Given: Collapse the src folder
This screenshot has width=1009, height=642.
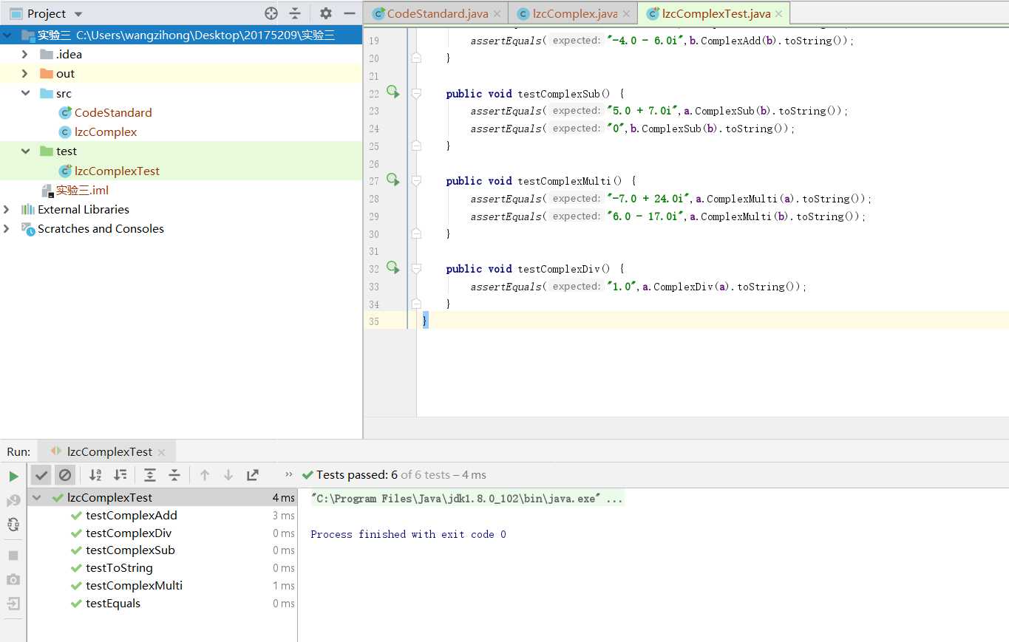Looking at the screenshot, I should pyautogui.click(x=25, y=93).
